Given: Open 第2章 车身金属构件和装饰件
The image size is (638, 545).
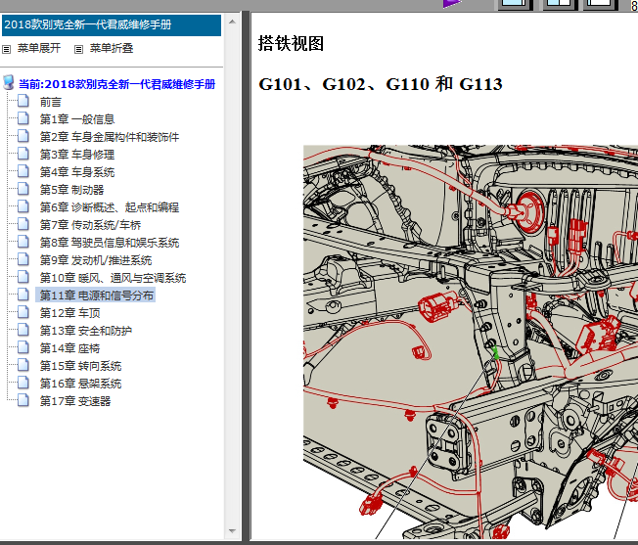Looking at the screenshot, I should pos(110,137).
